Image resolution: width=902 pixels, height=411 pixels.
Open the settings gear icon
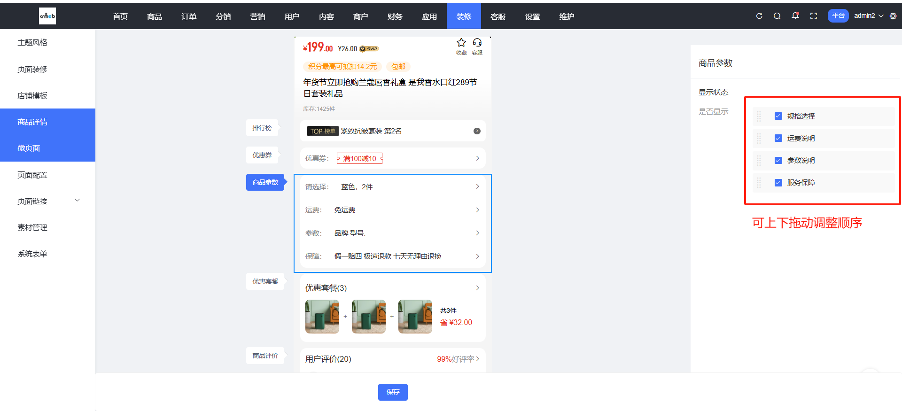click(x=893, y=16)
